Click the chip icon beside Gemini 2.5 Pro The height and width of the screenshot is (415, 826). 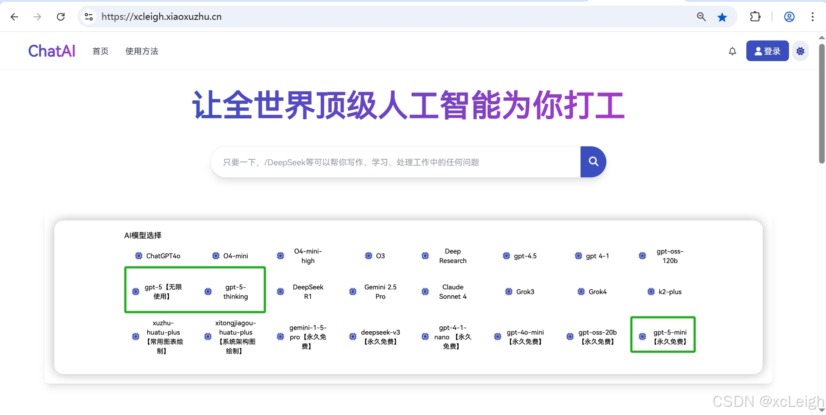pos(353,291)
